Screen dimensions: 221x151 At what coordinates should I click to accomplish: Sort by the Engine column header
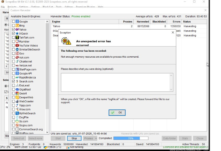click(x=85, y=22)
